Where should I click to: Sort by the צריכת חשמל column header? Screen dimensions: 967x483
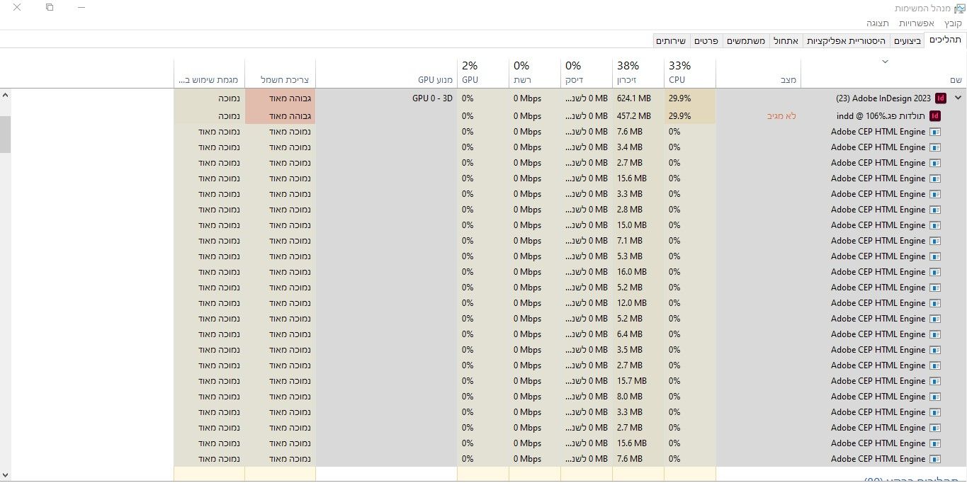(x=280, y=80)
